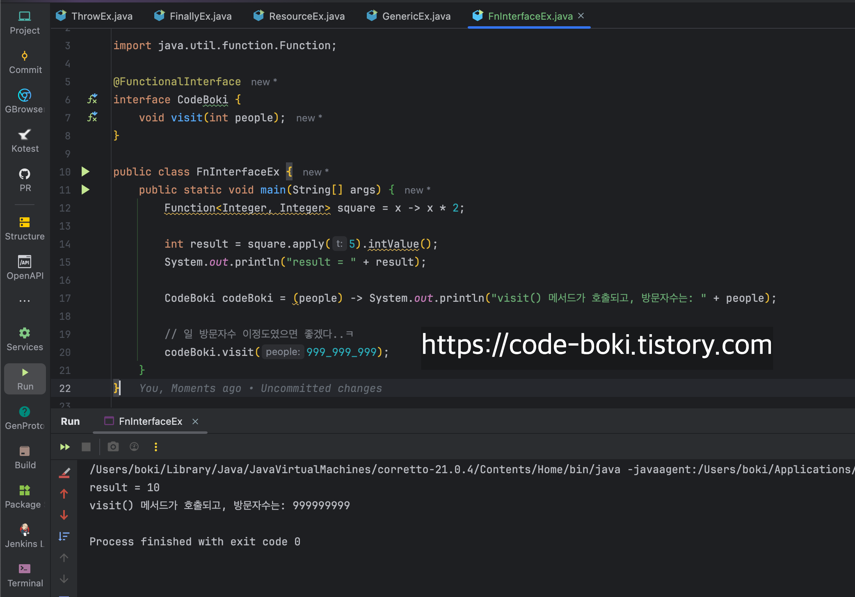Click the implementations gutter icon for CodeBoki
Image resolution: width=855 pixels, height=597 pixels.
[92, 99]
